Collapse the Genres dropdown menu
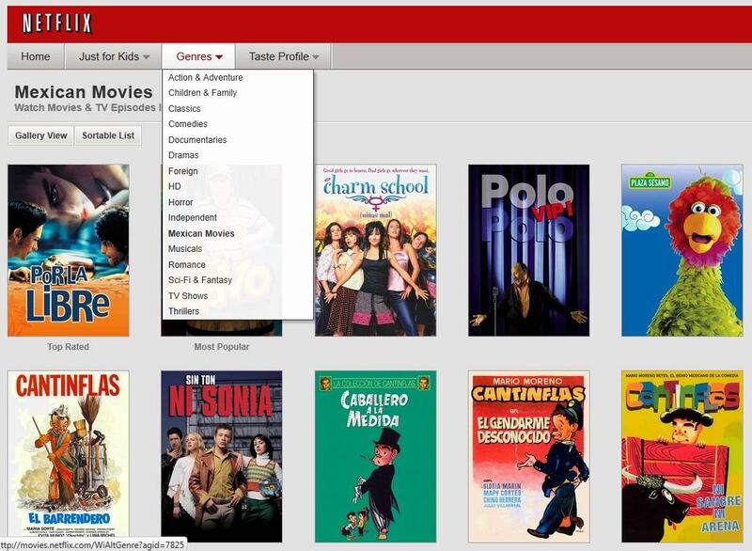The image size is (752, 551). click(198, 56)
